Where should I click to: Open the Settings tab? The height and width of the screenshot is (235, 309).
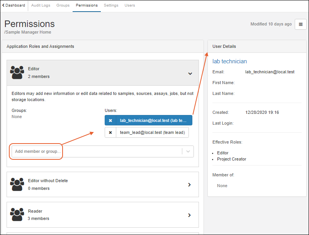coord(111,5)
